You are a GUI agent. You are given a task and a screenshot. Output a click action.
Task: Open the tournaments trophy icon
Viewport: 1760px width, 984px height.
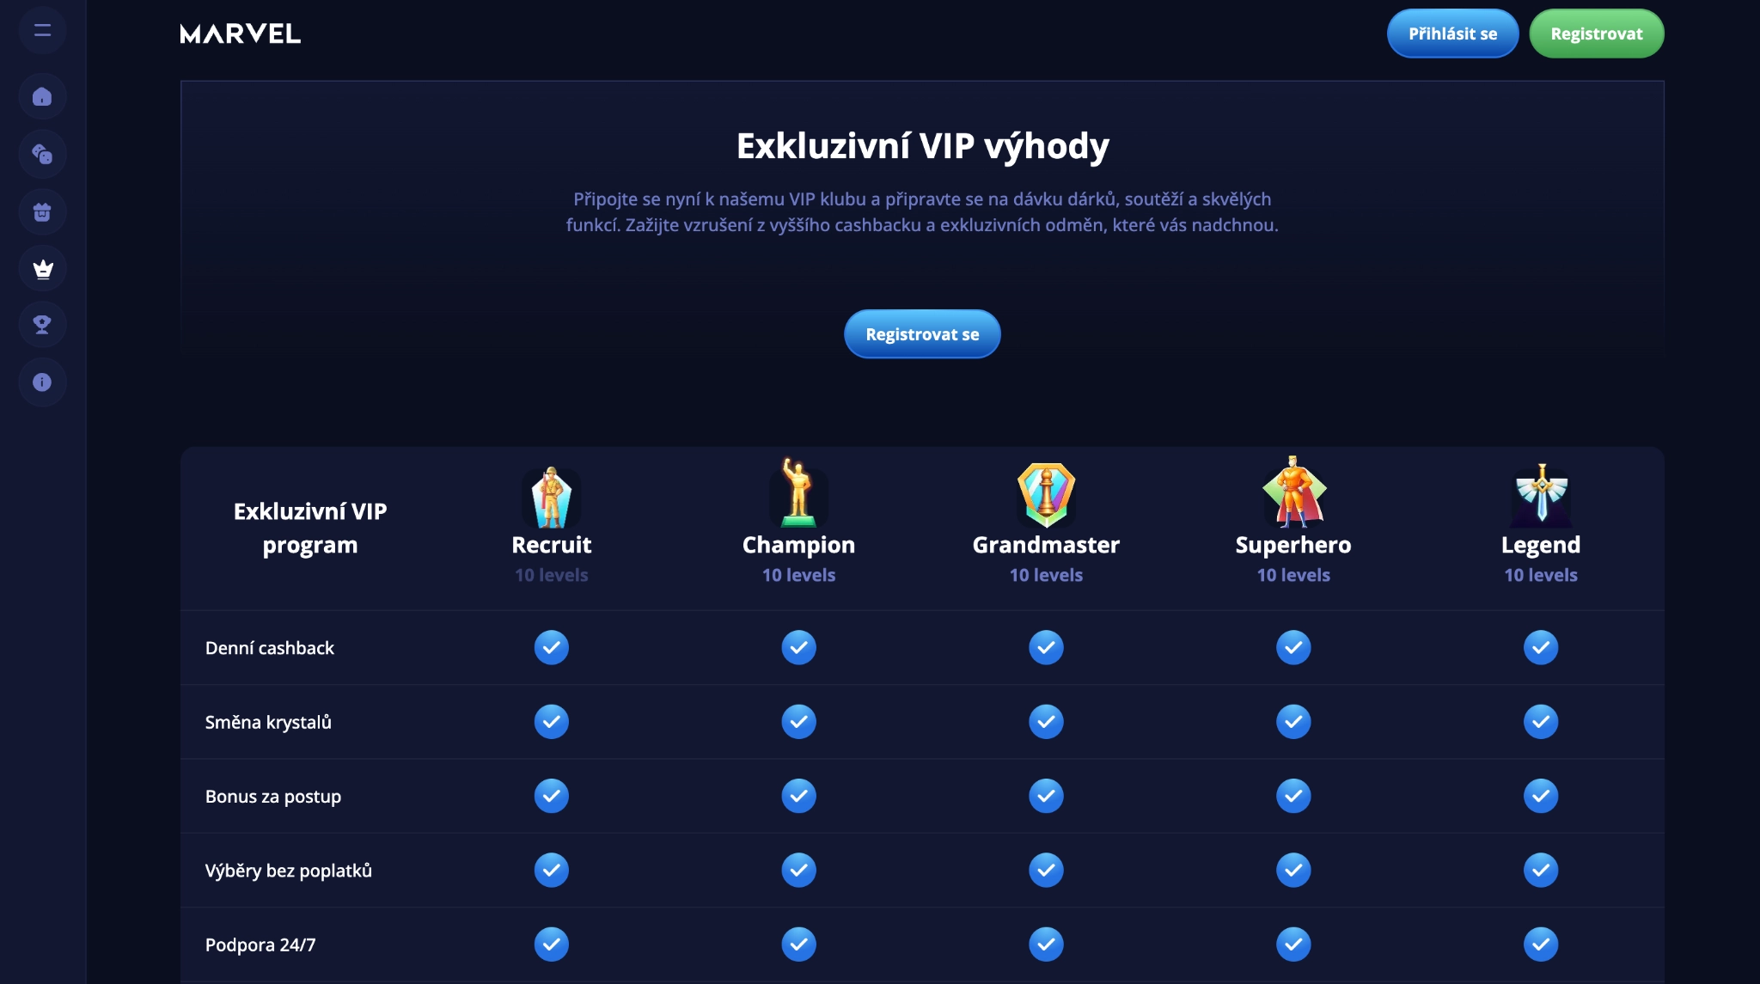coord(42,325)
